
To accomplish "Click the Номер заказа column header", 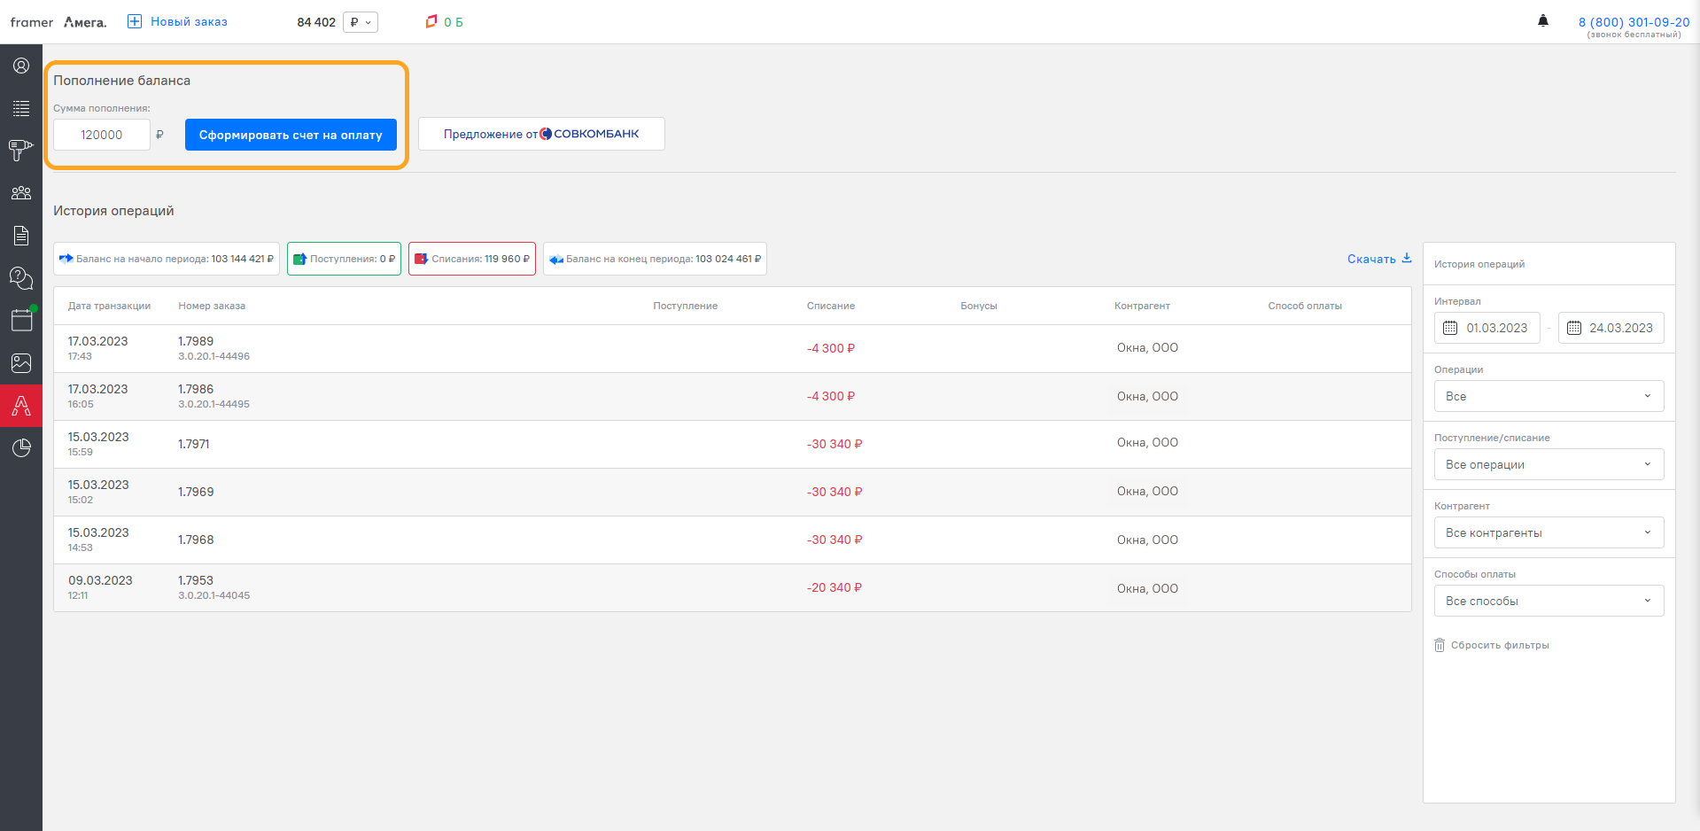I will [x=212, y=306].
